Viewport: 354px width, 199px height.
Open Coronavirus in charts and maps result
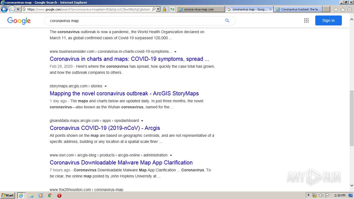pos(129,59)
